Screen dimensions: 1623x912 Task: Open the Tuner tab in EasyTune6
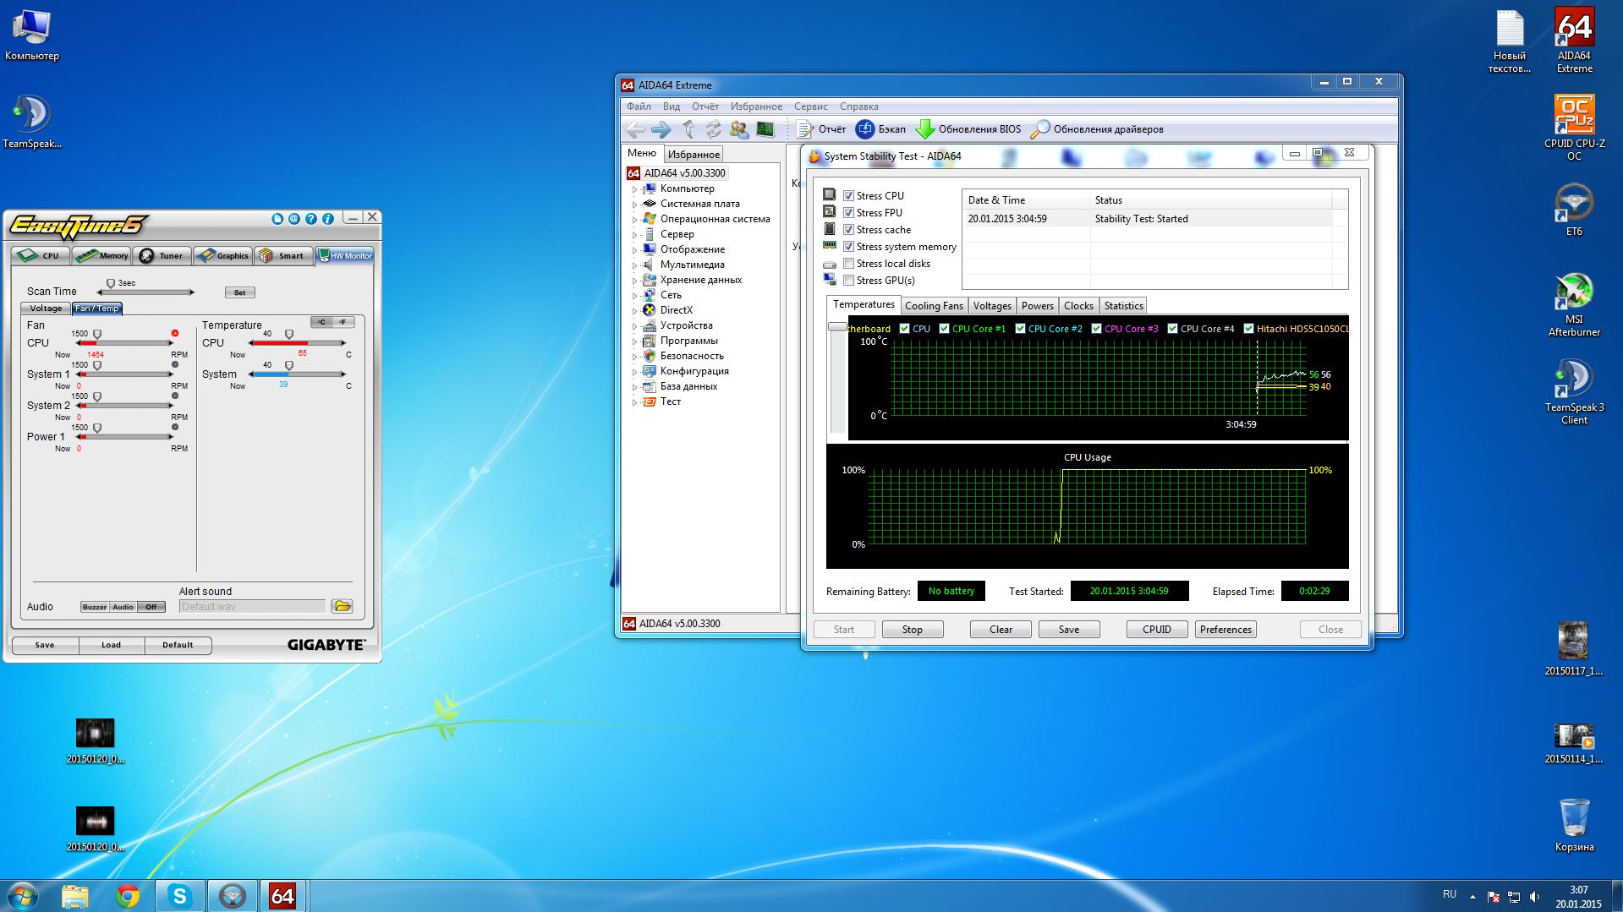(162, 255)
